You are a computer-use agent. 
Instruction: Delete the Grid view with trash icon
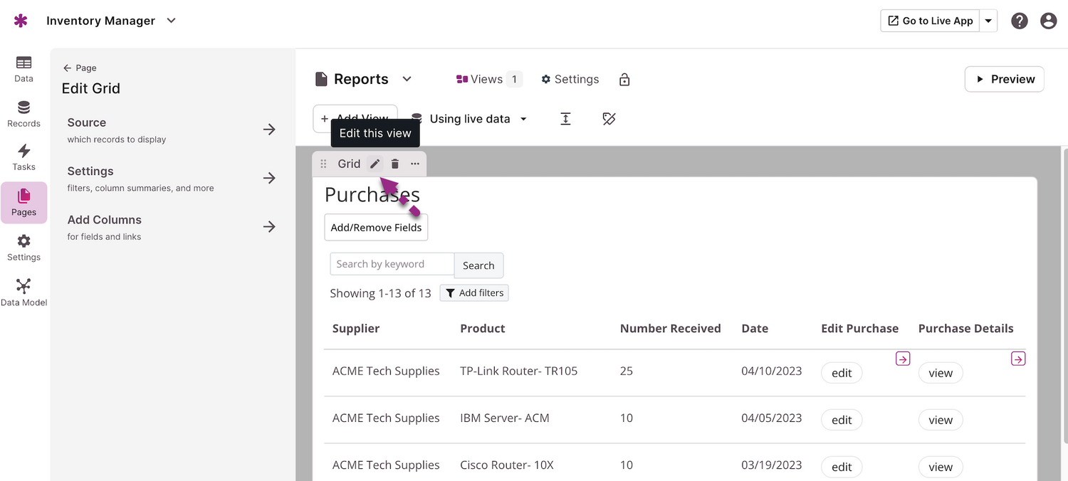(x=395, y=164)
